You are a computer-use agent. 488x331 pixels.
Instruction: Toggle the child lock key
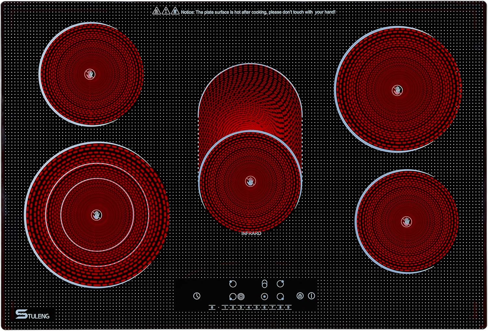click(x=300, y=296)
